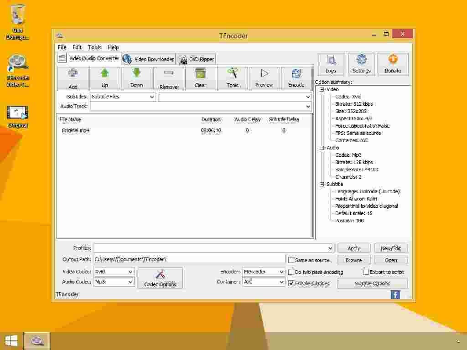Open the Profiles dropdown

(x=214, y=248)
